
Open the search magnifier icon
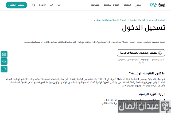(x=59, y=5)
